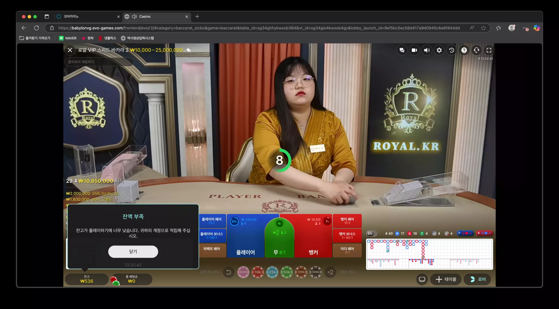Open the 넷플릭스 bookmark
559x309 pixels.
[107, 38]
